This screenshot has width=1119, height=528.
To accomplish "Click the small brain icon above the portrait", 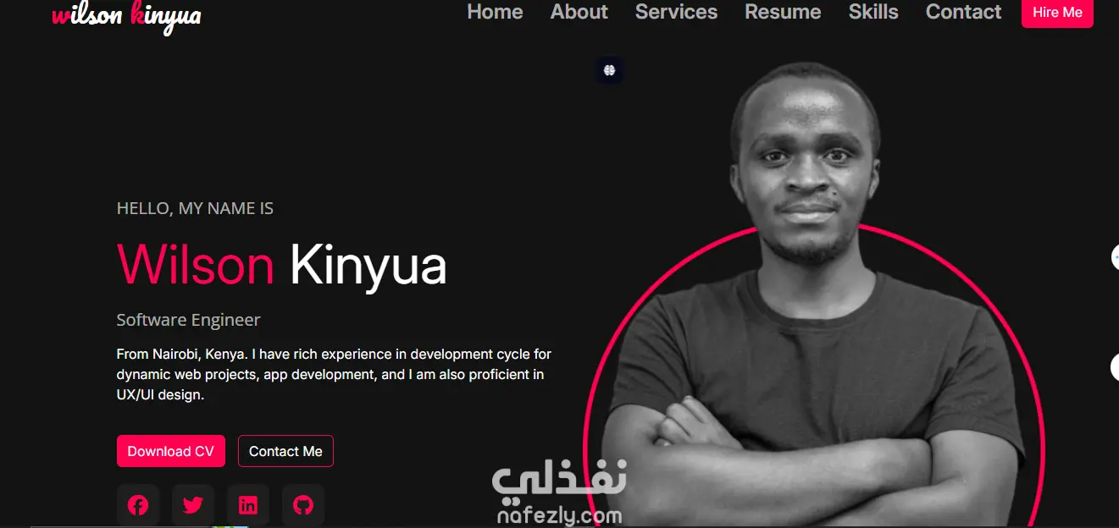I will click(609, 70).
